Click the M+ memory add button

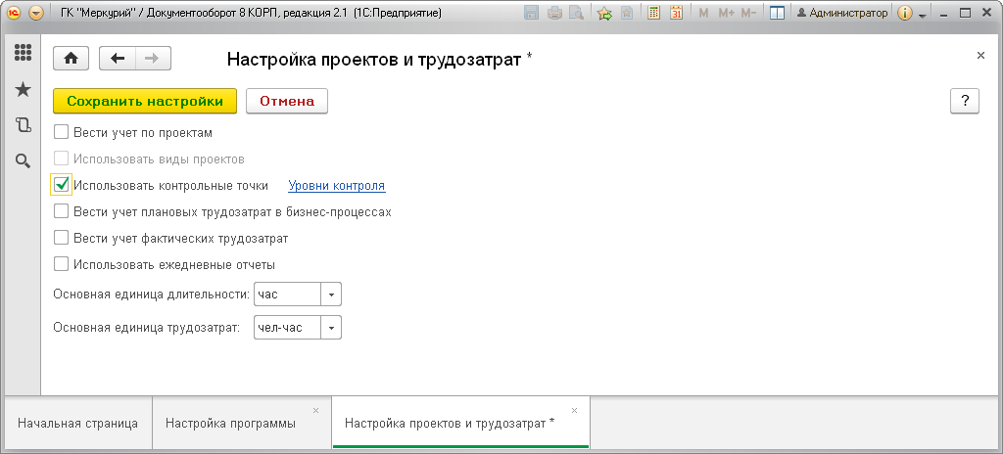(726, 13)
